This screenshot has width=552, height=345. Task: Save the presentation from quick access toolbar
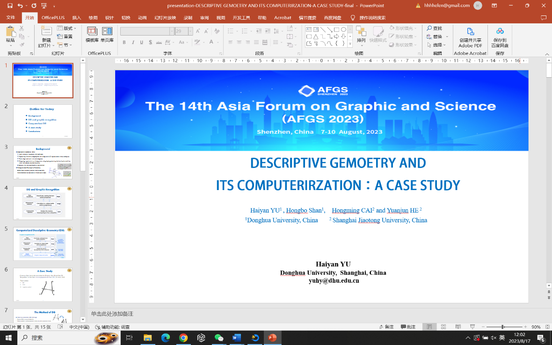click(x=10, y=6)
